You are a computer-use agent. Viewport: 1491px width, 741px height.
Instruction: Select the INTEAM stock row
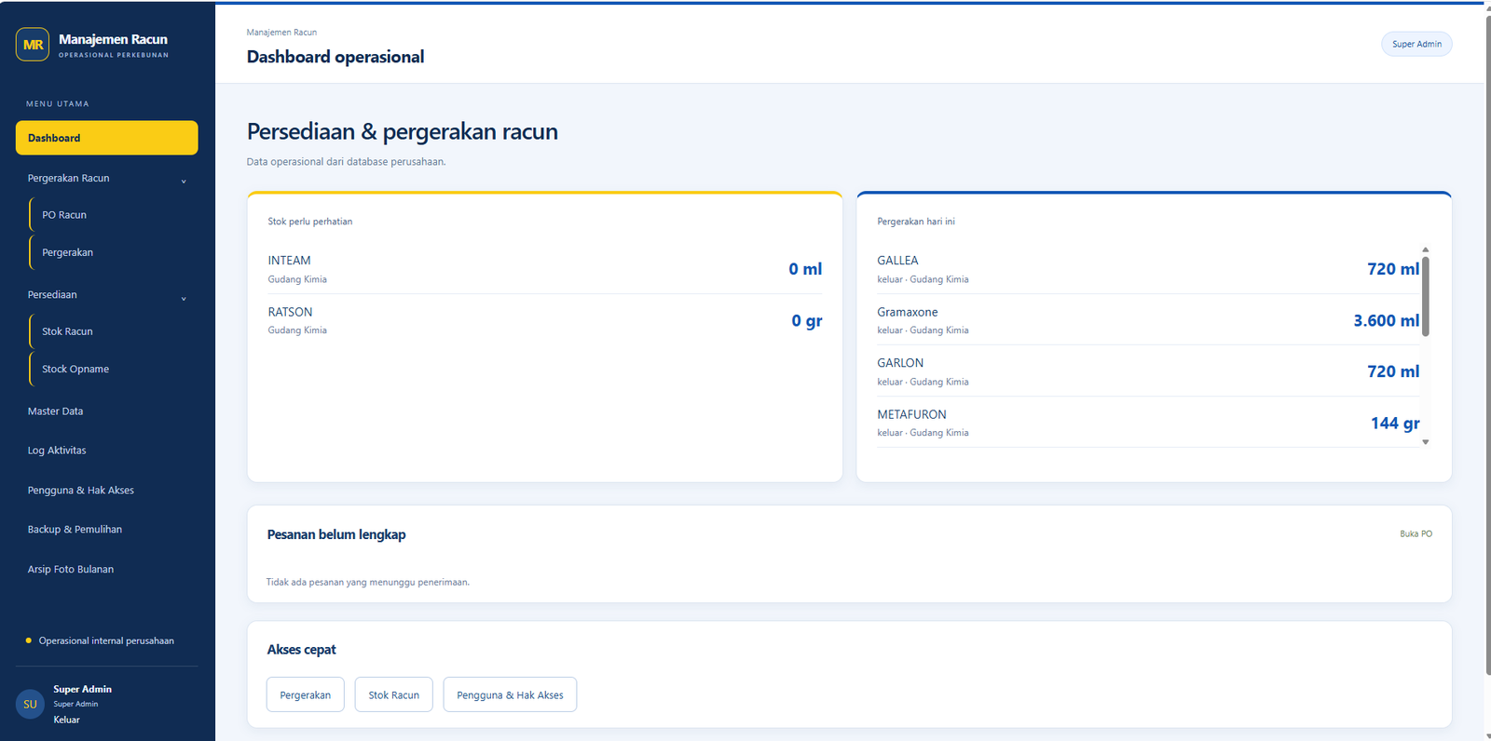[545, 269]
